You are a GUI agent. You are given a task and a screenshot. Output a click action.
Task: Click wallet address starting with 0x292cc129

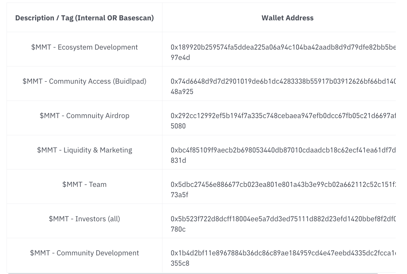coord(283,116)
